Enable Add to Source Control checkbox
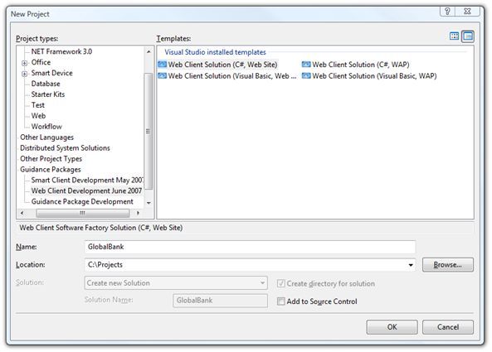The height and width of the screenshot is (352, 492). [280, 301]
